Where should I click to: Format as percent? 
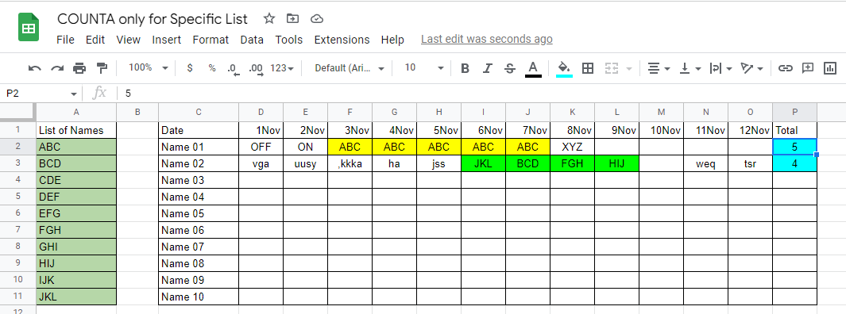click(212, 68)
